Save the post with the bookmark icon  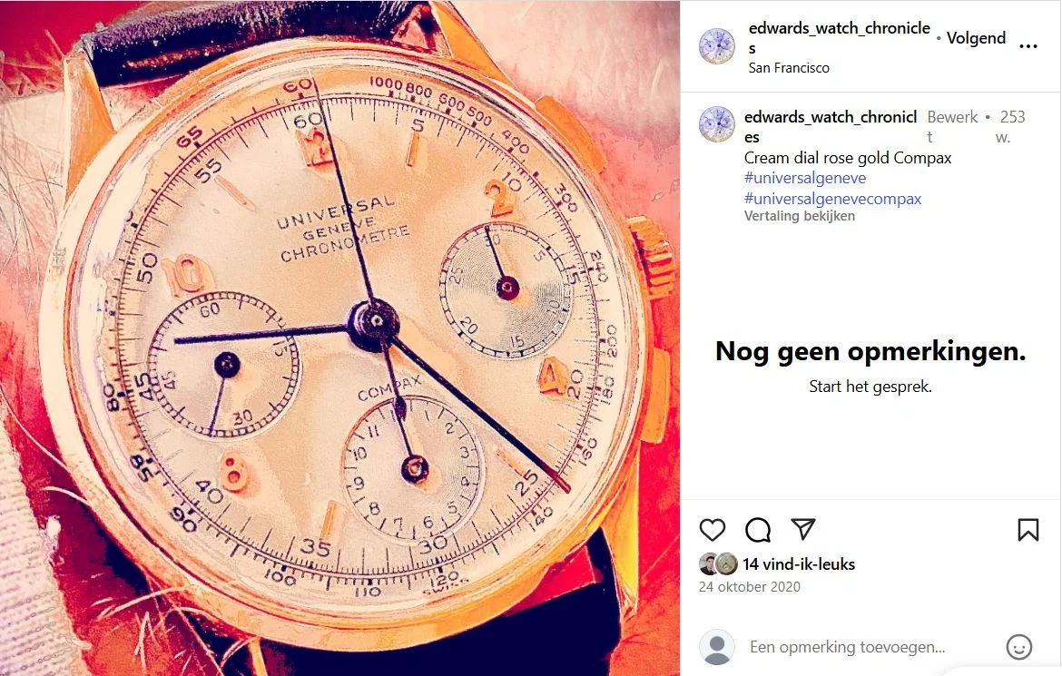pos(1028,530)
